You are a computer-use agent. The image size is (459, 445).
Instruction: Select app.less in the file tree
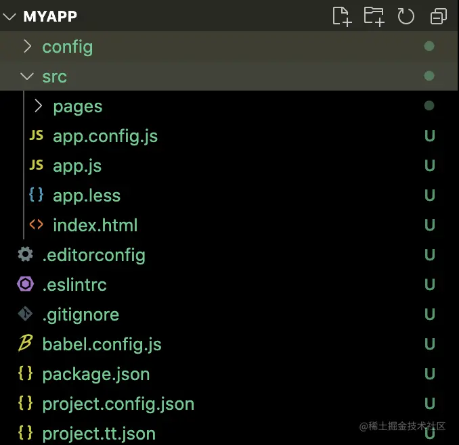tap(87, 195)
